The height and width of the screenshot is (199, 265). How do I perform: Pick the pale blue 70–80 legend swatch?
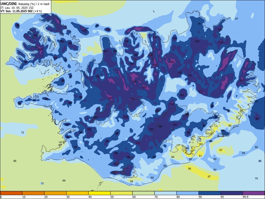coord(165,193)
